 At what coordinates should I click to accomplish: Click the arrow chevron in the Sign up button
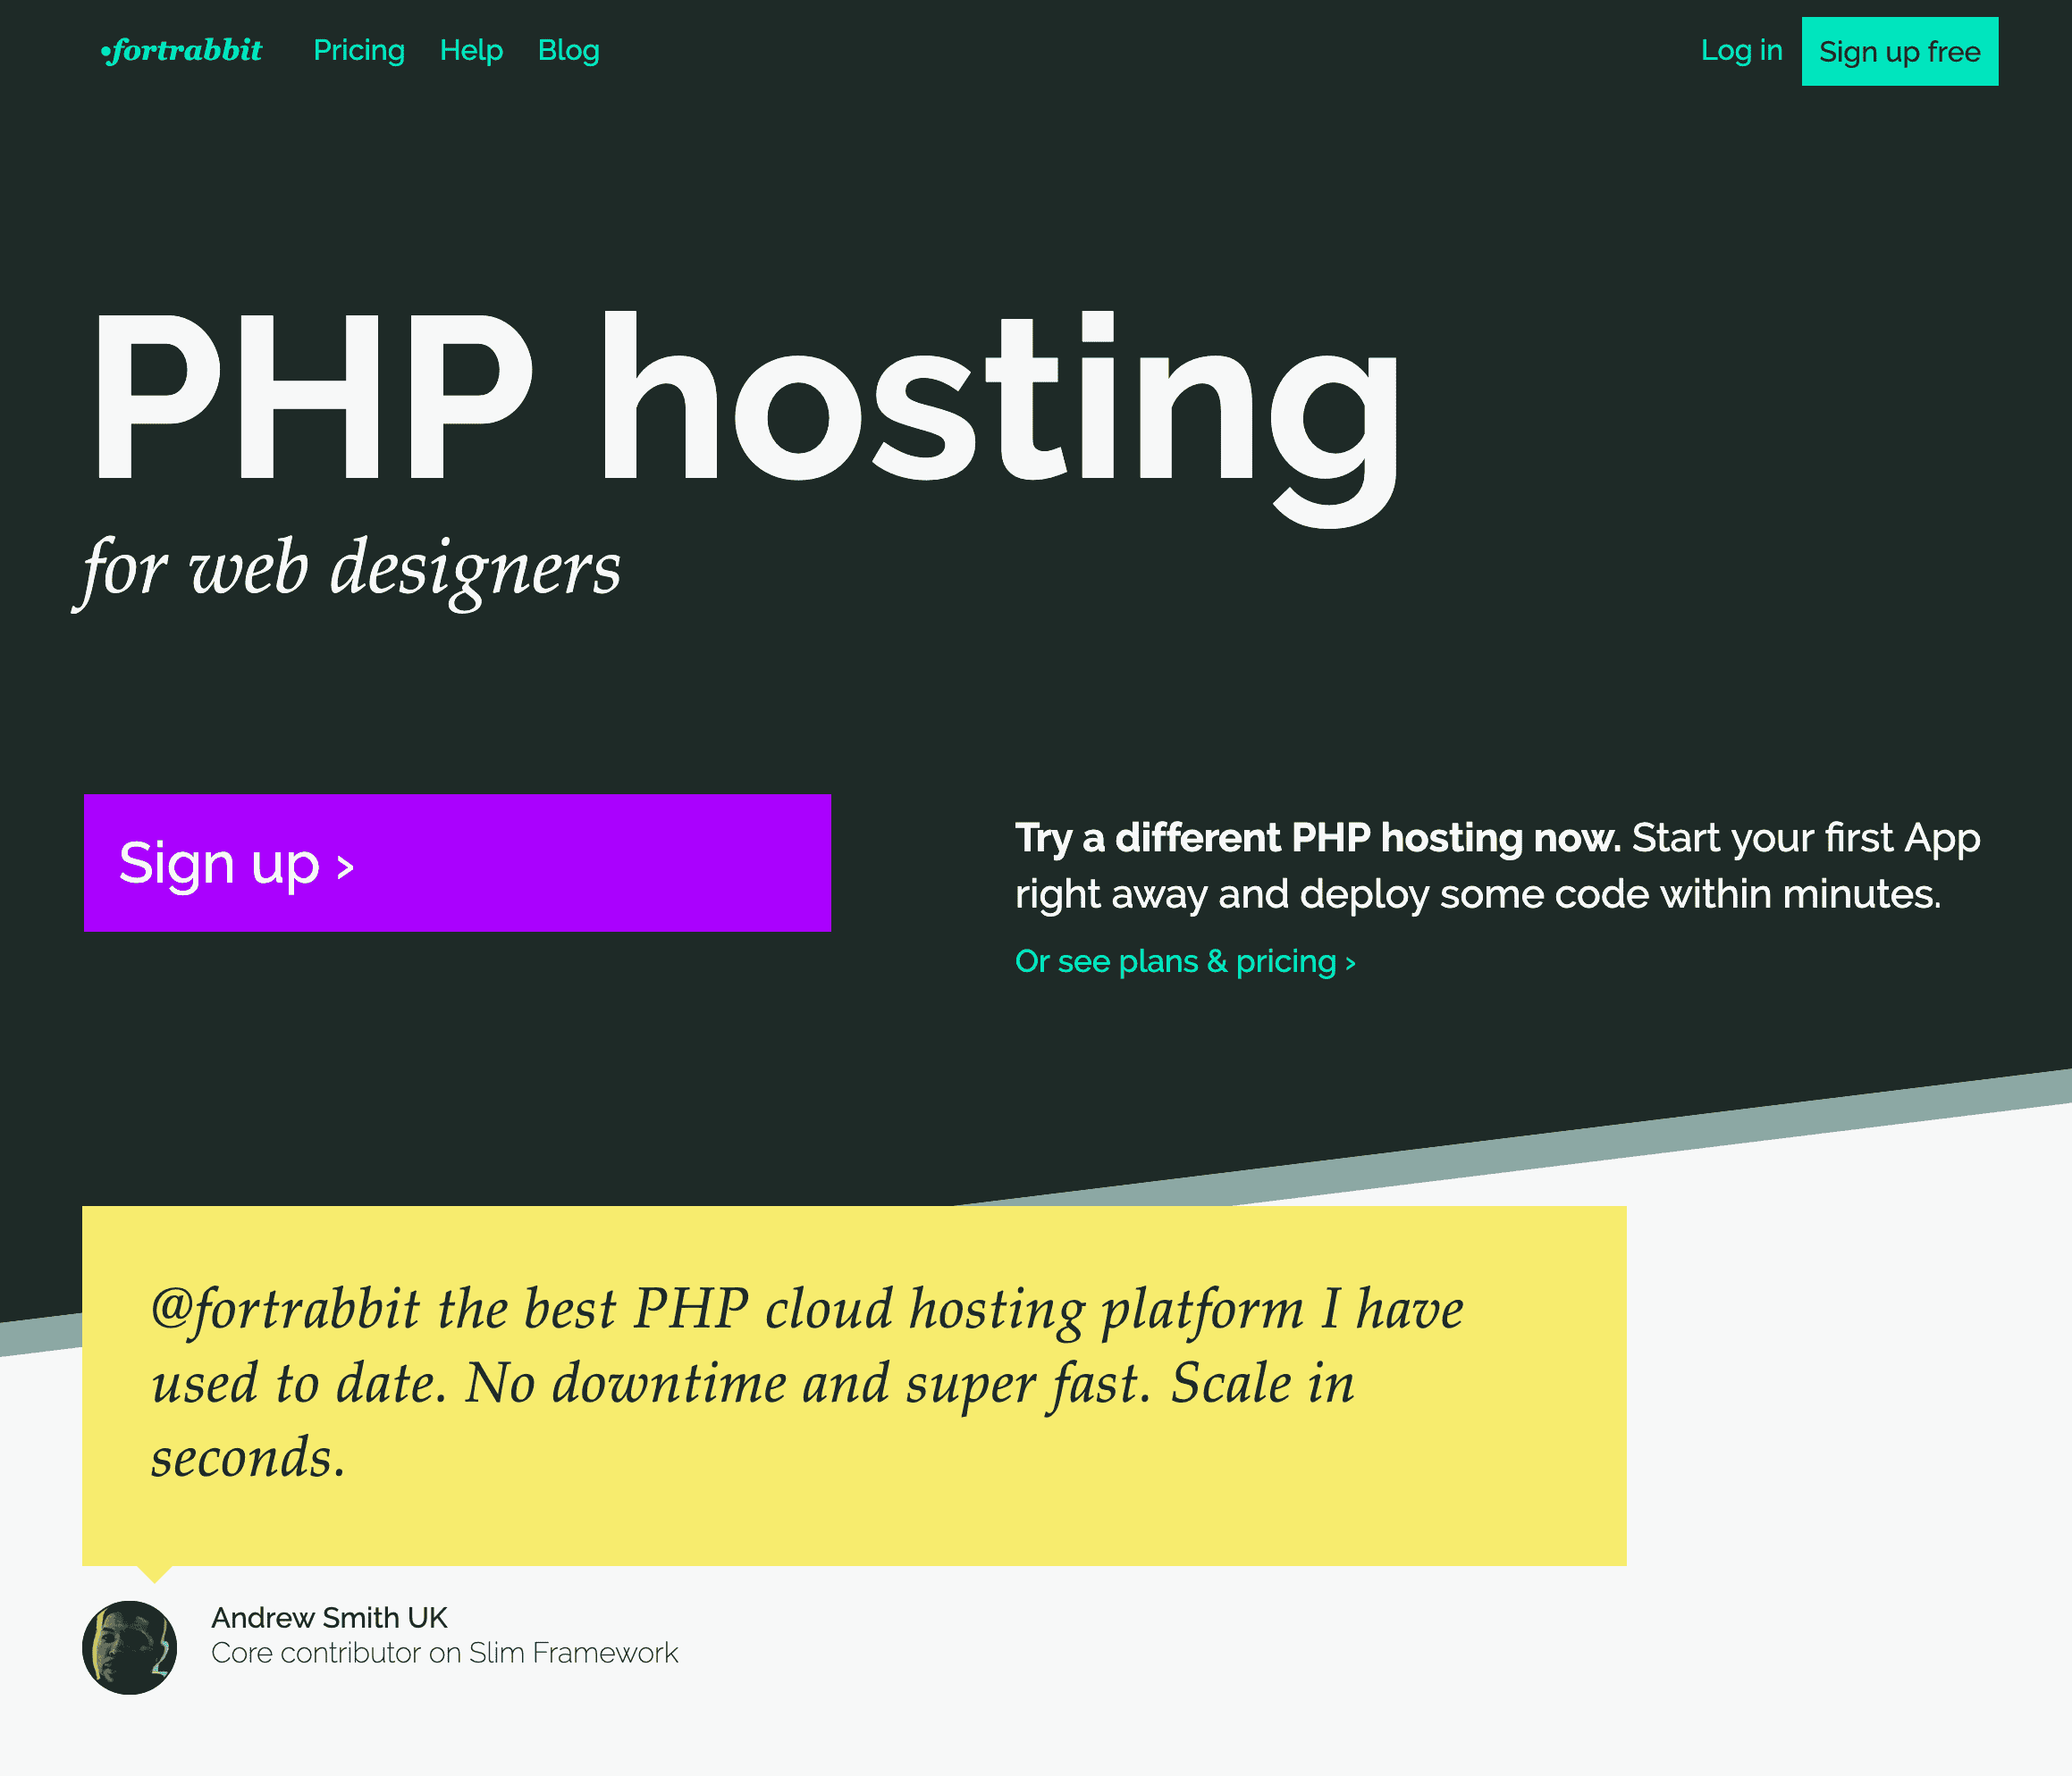pos(344,867)
